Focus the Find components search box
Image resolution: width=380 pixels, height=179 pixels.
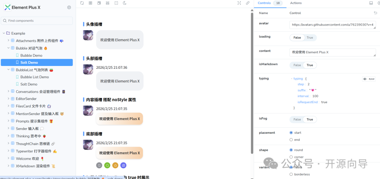tap(37, 21)
